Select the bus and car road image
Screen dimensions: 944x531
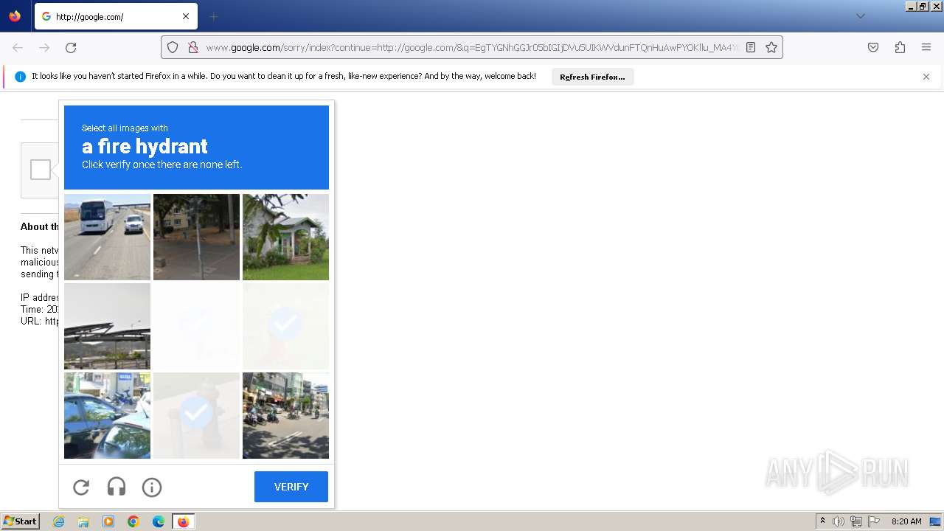[107, 237]
